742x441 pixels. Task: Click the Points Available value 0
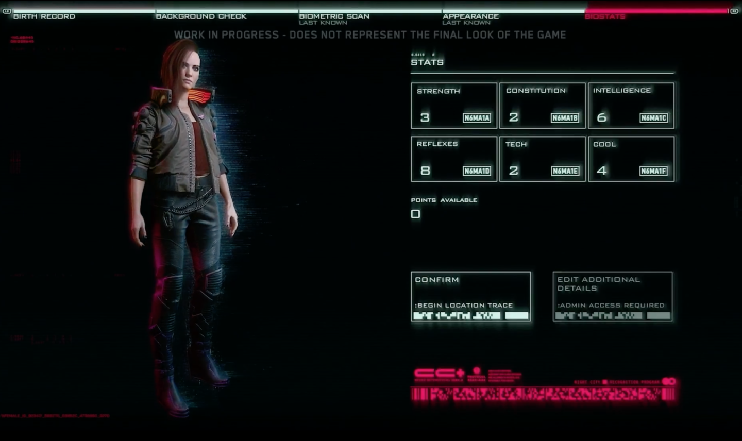(416, 214)
